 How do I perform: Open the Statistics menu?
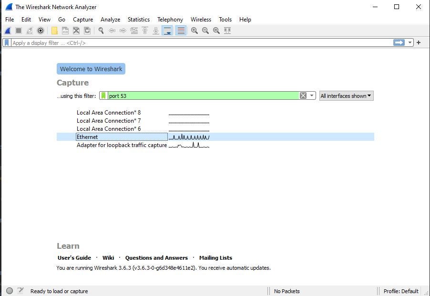[138, 20]
